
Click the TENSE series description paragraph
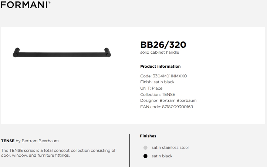pos(58,153)
